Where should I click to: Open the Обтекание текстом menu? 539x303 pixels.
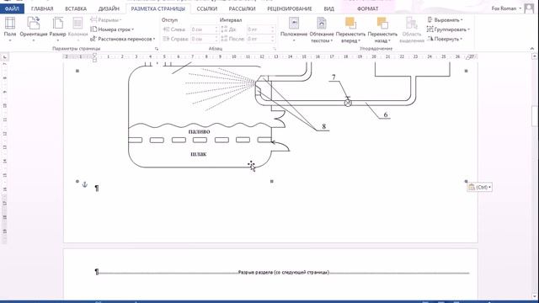pos(322,29)
